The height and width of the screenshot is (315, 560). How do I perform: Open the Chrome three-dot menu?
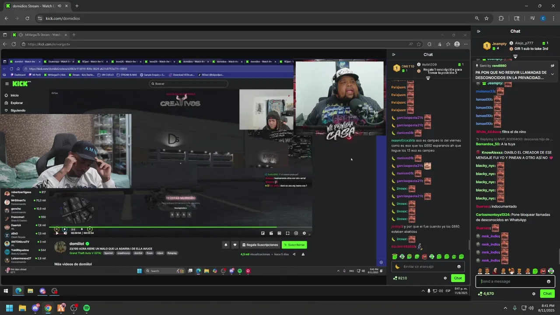tap(553, 18)
